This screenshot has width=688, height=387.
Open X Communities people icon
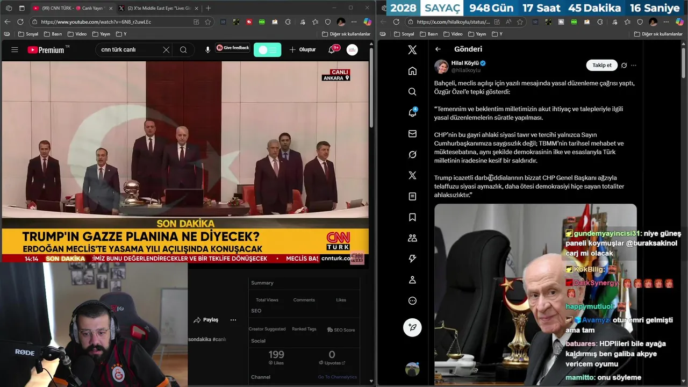(x=412, y=238)
